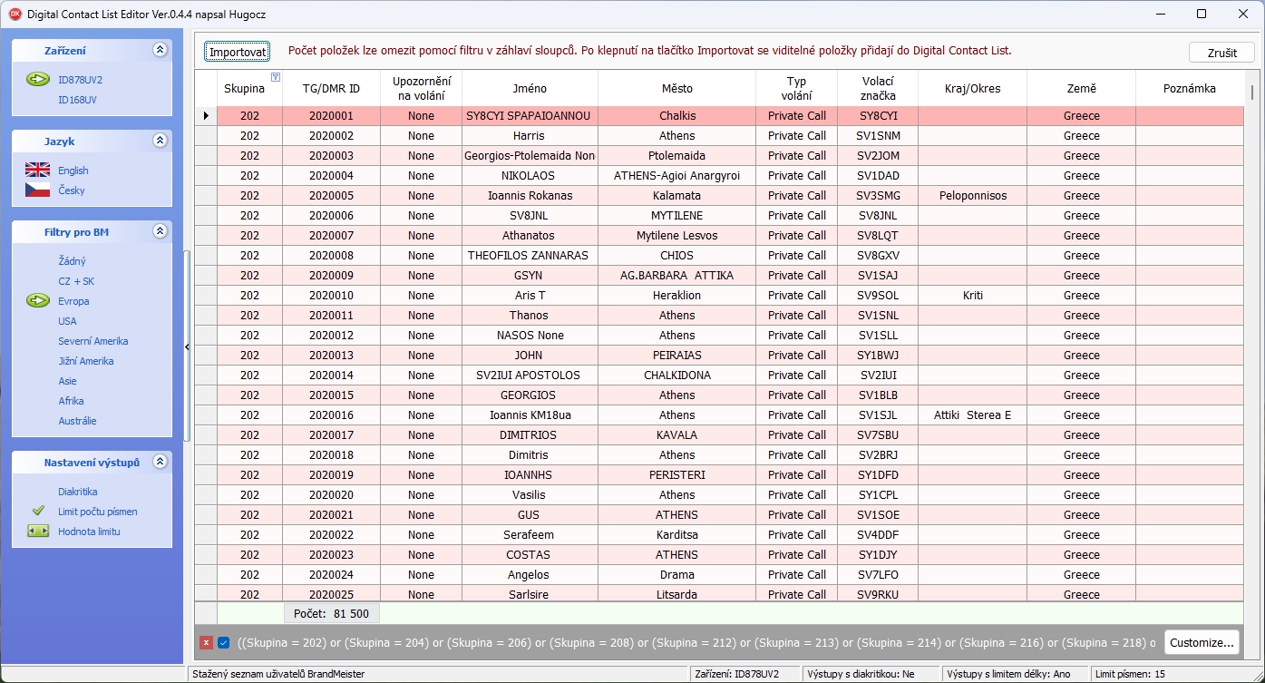The image size is (1265, 683).
Task: Collapse the Jazyk panel
Action: coord(160,141)
